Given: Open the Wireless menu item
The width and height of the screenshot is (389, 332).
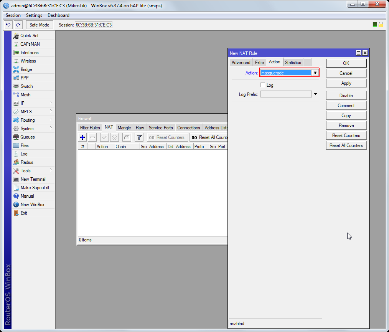Looking at the screenshot, I should 28,61.
